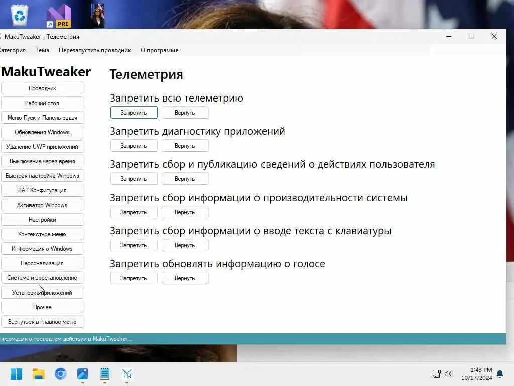Open the round blue browser icon in the taskbar
This screenshot has height=386, width=514.
pos(61,374)
